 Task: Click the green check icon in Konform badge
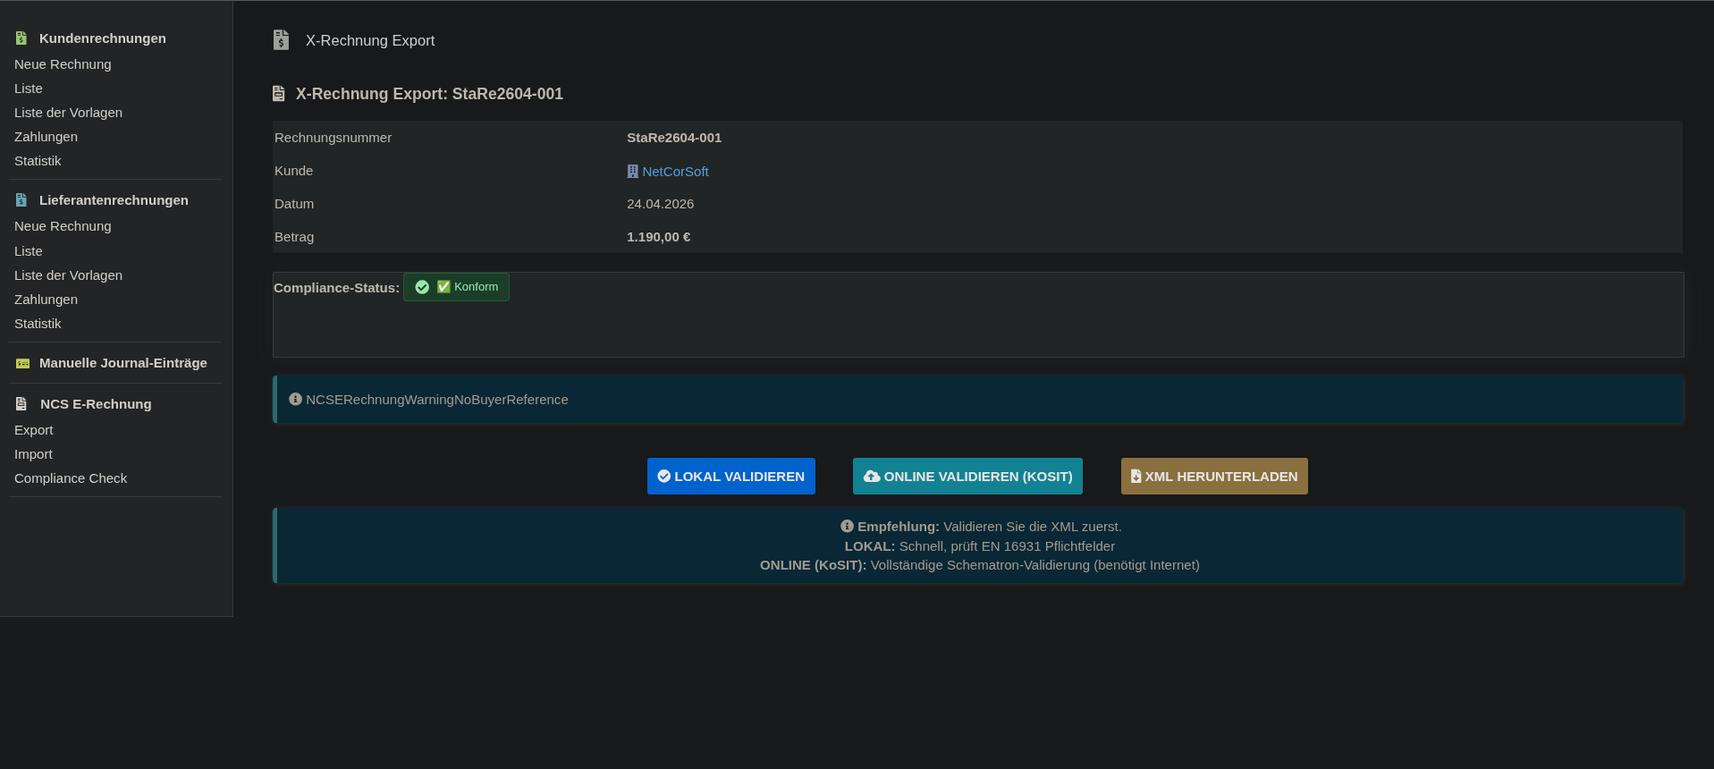(x=422, y=287)
